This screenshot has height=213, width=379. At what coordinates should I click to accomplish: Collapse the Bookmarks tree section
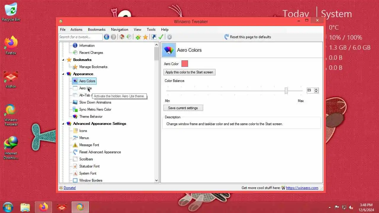coord(63,60)
